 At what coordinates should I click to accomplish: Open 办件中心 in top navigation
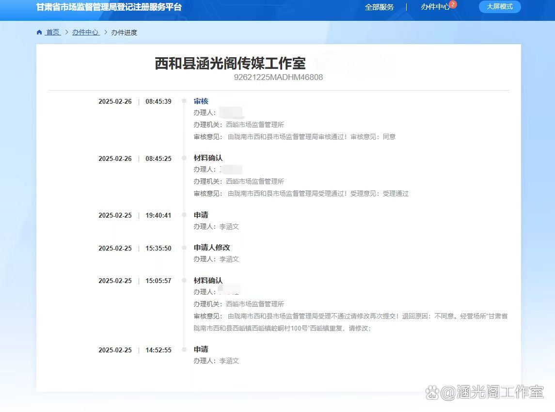pyautogui.click(x=435, y=7)
